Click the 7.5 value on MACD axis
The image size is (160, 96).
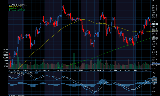pyautogui.click(x=154, y=73)
